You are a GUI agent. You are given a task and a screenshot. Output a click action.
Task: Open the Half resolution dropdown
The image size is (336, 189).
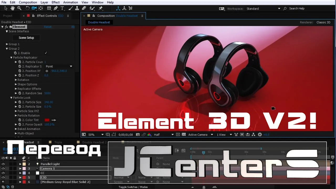[164, 135]
